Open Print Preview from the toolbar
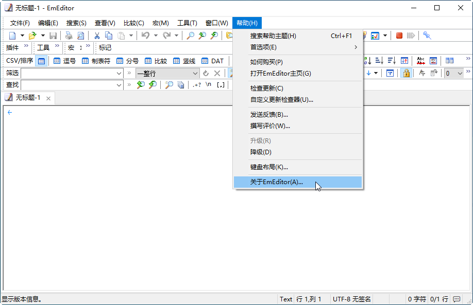 [80, 36]
